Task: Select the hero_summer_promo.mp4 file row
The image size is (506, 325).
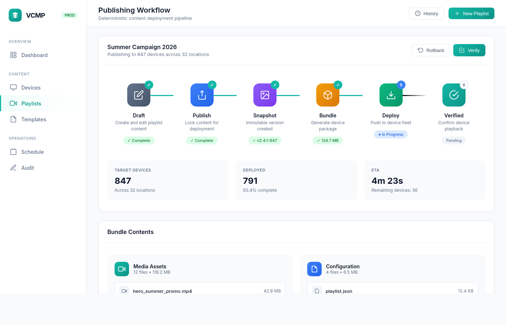Action: click(200, 289)
